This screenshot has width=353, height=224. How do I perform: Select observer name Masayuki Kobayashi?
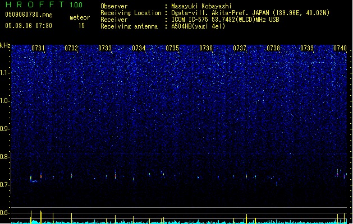click(201, 6)
